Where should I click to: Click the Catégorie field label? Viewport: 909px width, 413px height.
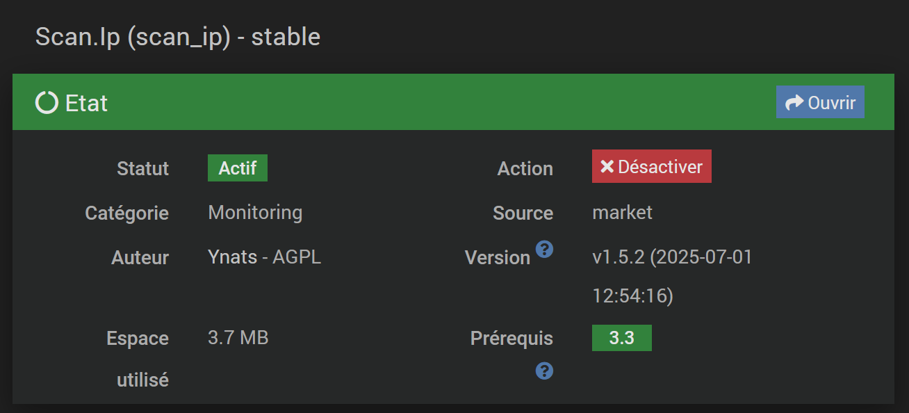point(126,213)
